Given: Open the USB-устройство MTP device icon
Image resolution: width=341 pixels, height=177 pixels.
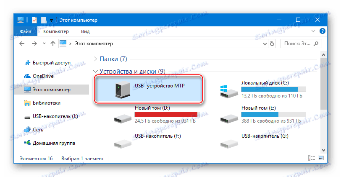Looking at the screenshot, I should coord(123,89).
